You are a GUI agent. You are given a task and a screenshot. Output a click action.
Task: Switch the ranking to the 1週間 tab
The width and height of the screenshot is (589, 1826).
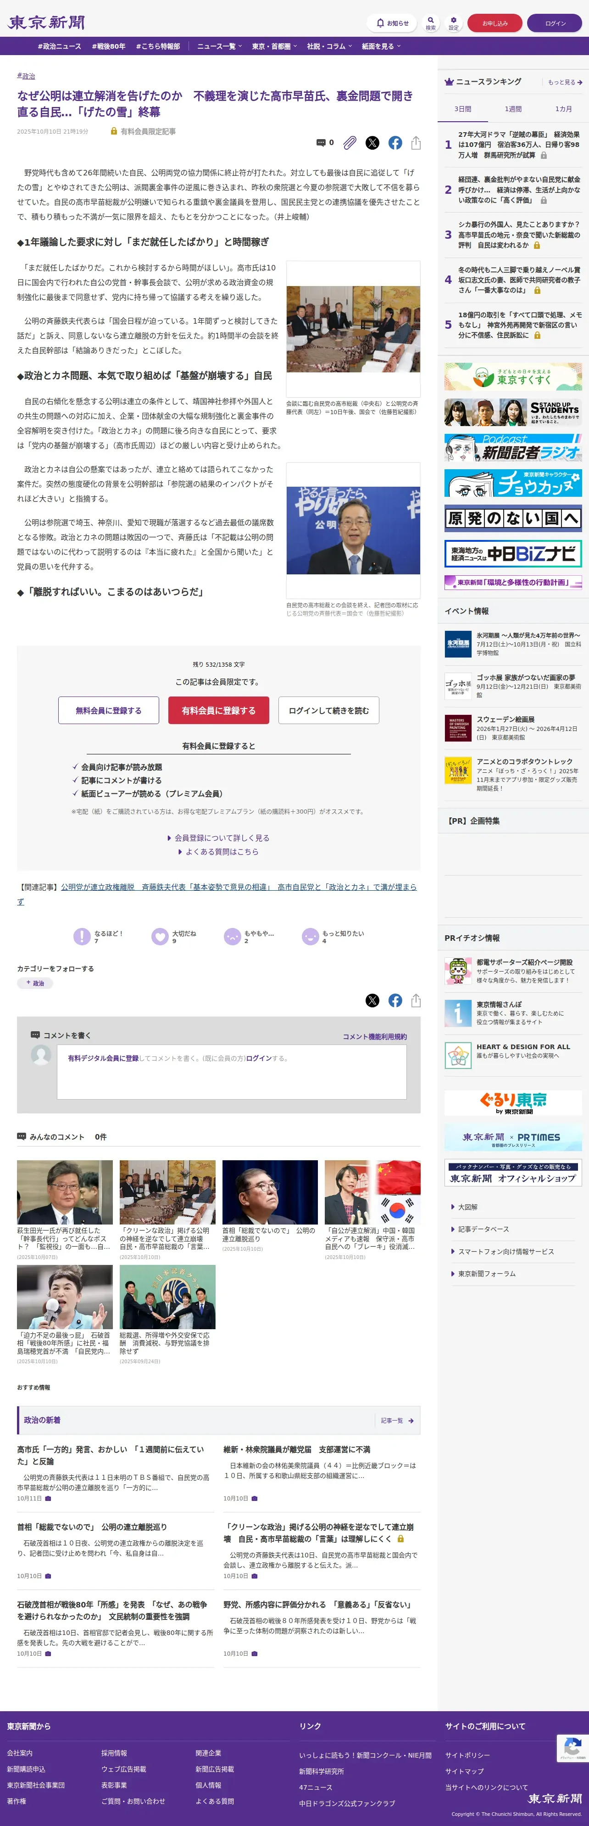[513, 109]
